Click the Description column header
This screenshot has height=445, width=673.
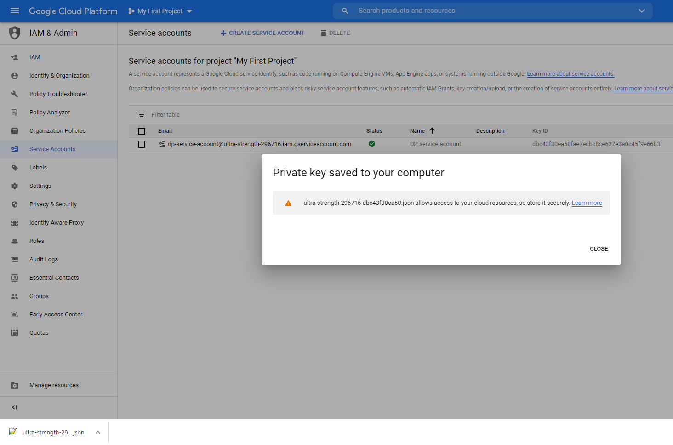coord(490,131)
